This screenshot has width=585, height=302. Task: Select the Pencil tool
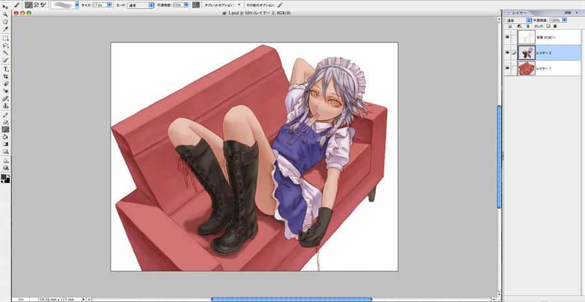pyautogui.click(x=5, y=115)
